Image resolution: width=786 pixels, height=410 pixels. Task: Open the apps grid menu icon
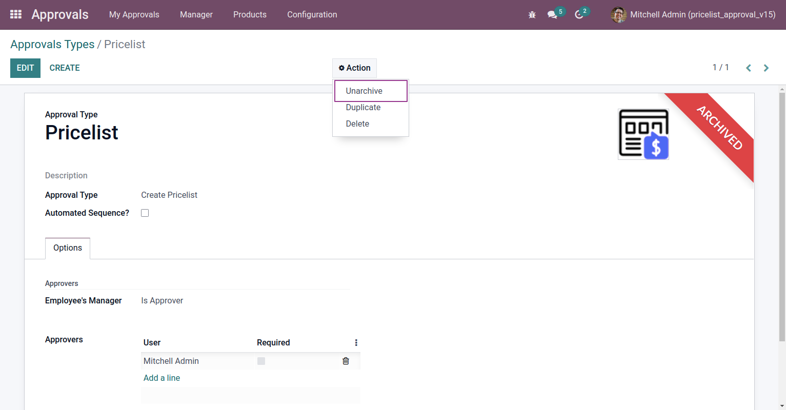(x=16, y=14)
